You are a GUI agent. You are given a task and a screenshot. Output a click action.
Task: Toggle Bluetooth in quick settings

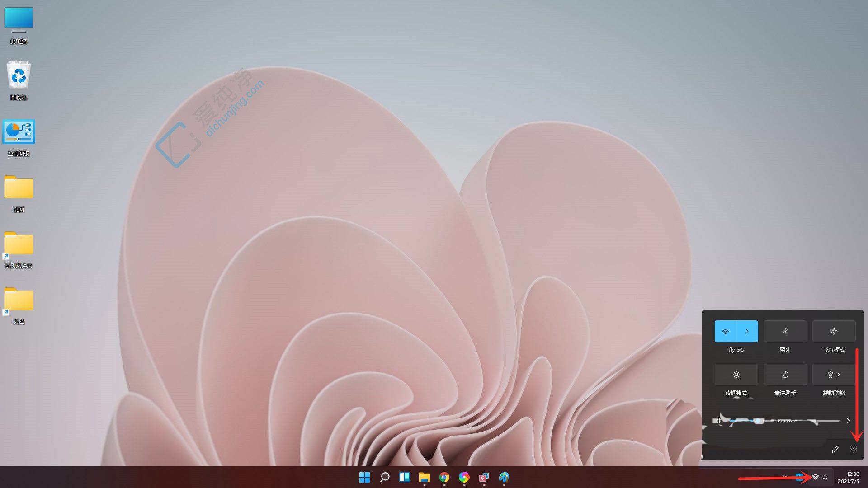(785, 331)
